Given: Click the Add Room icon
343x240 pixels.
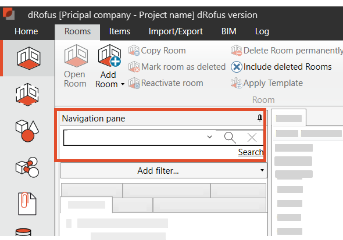Looking at the screenshot, I should pos(110,56).
